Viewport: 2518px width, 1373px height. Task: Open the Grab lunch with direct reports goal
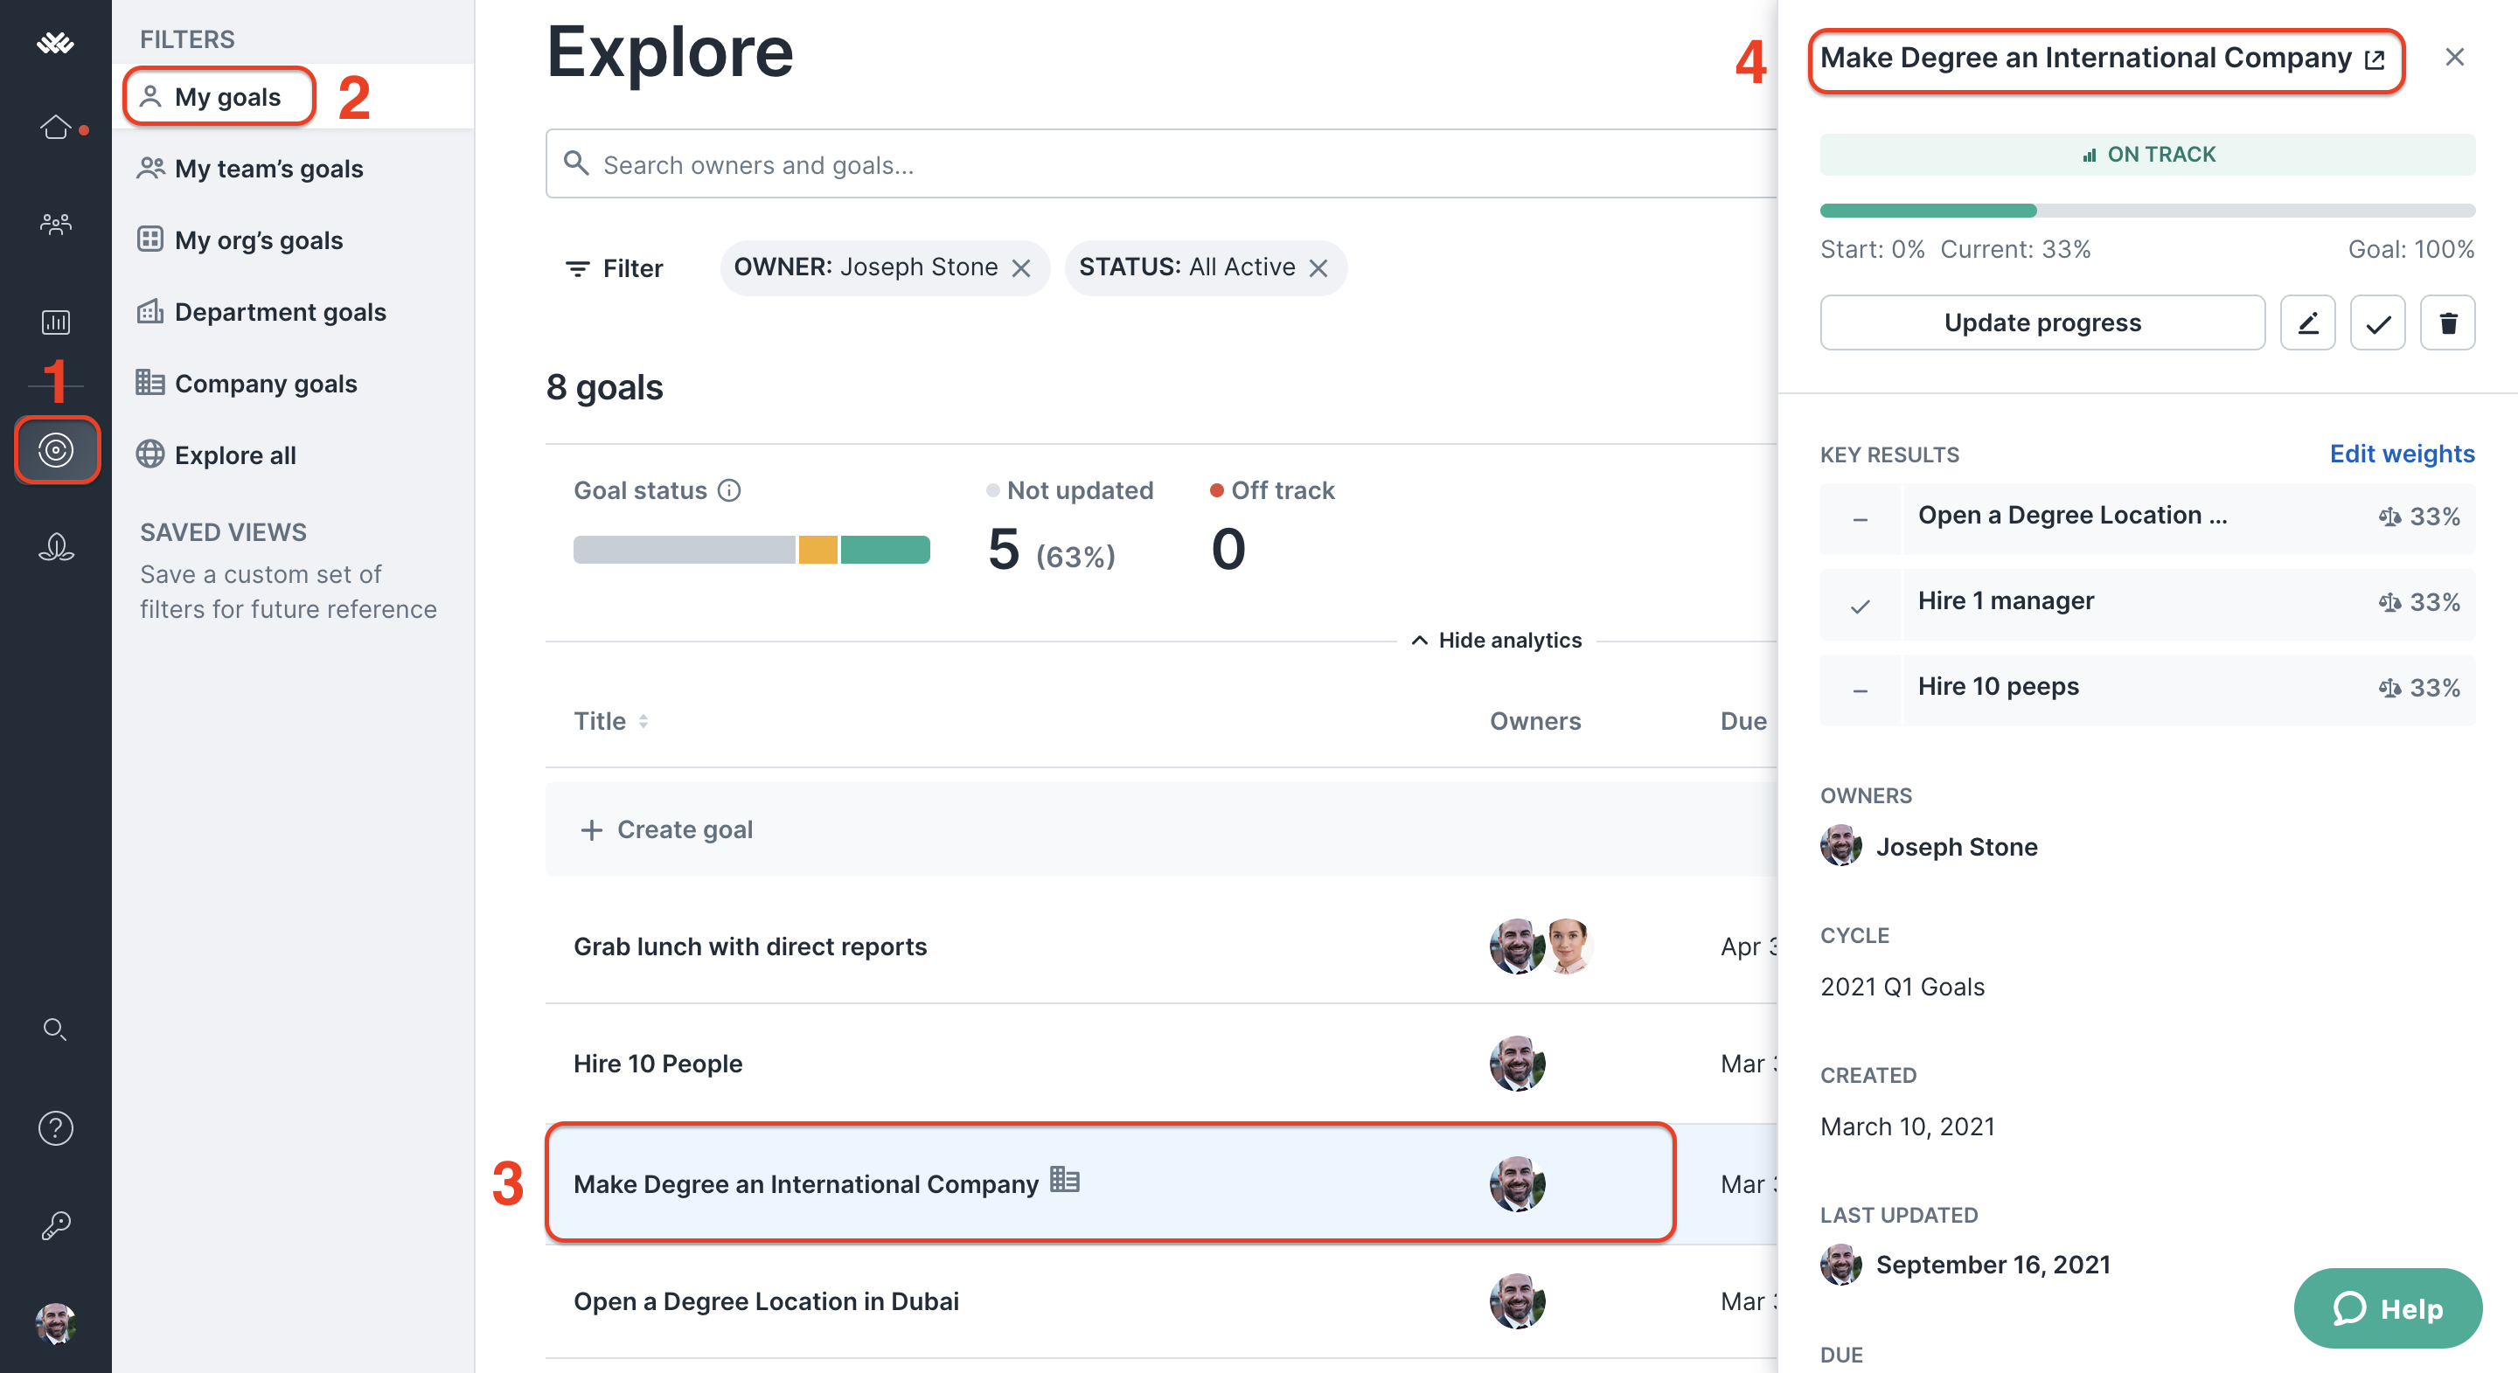pyautogui.click(x=750, y=946)
